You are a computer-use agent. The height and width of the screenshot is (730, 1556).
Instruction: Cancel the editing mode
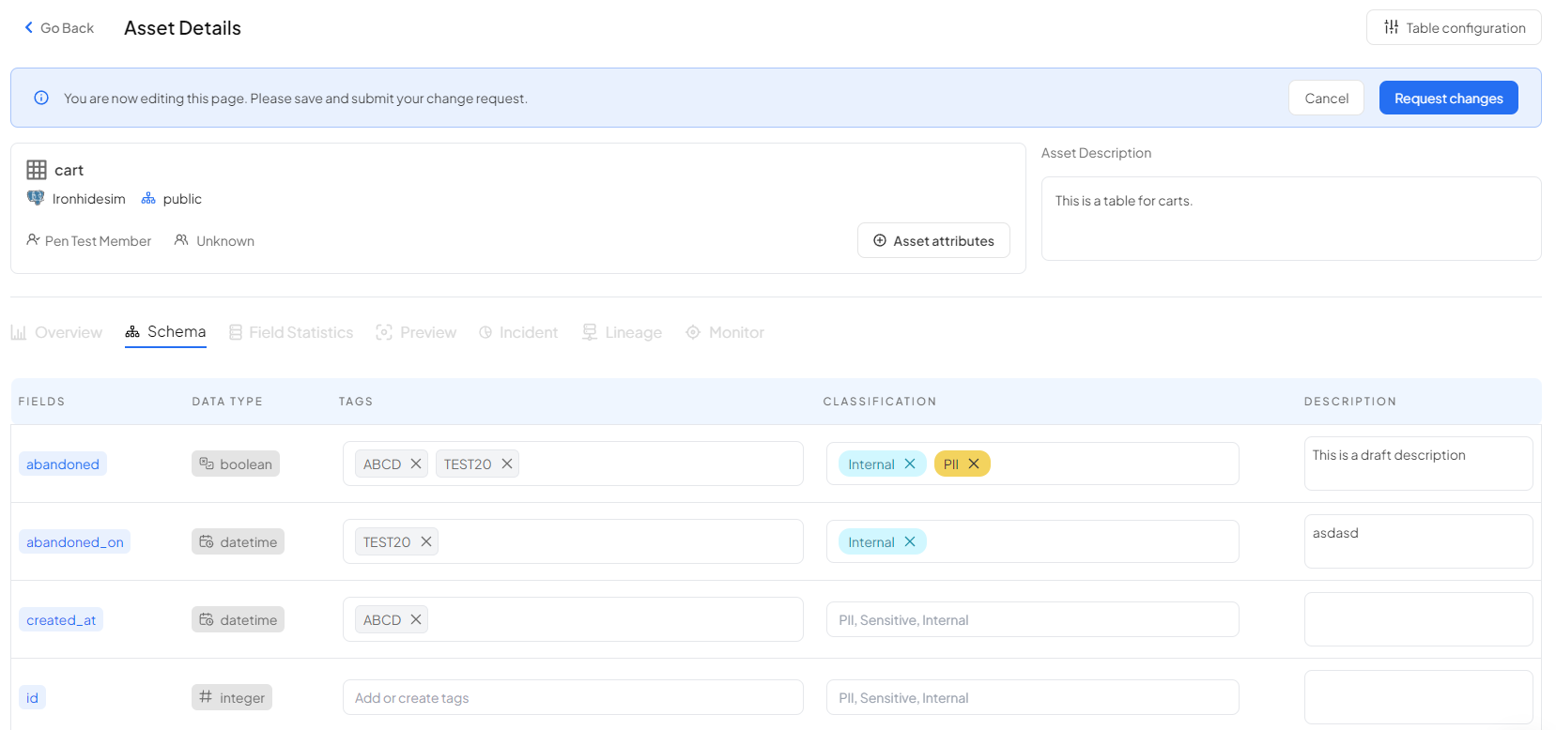click(x=1325, y=98)
